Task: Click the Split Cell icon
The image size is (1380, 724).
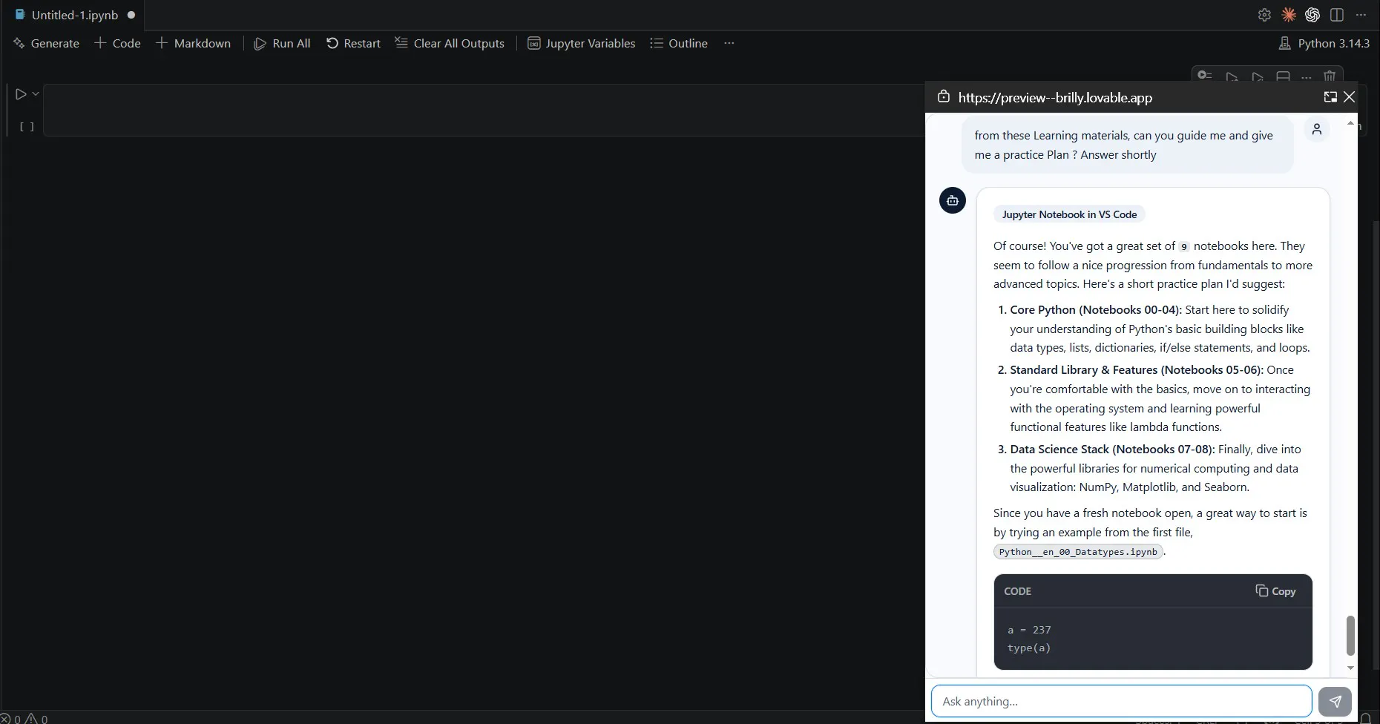Action: (1283, 76)
